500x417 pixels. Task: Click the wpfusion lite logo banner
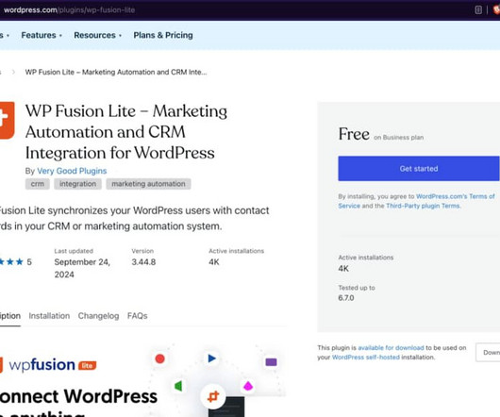[x=48, y=365]
